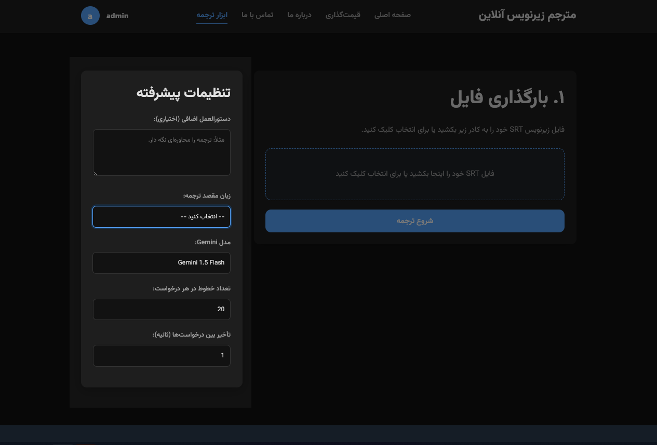Click the lines-per-request field showing 20
Viewport: 657px width, 445px height.
click(x=162, y=309)
